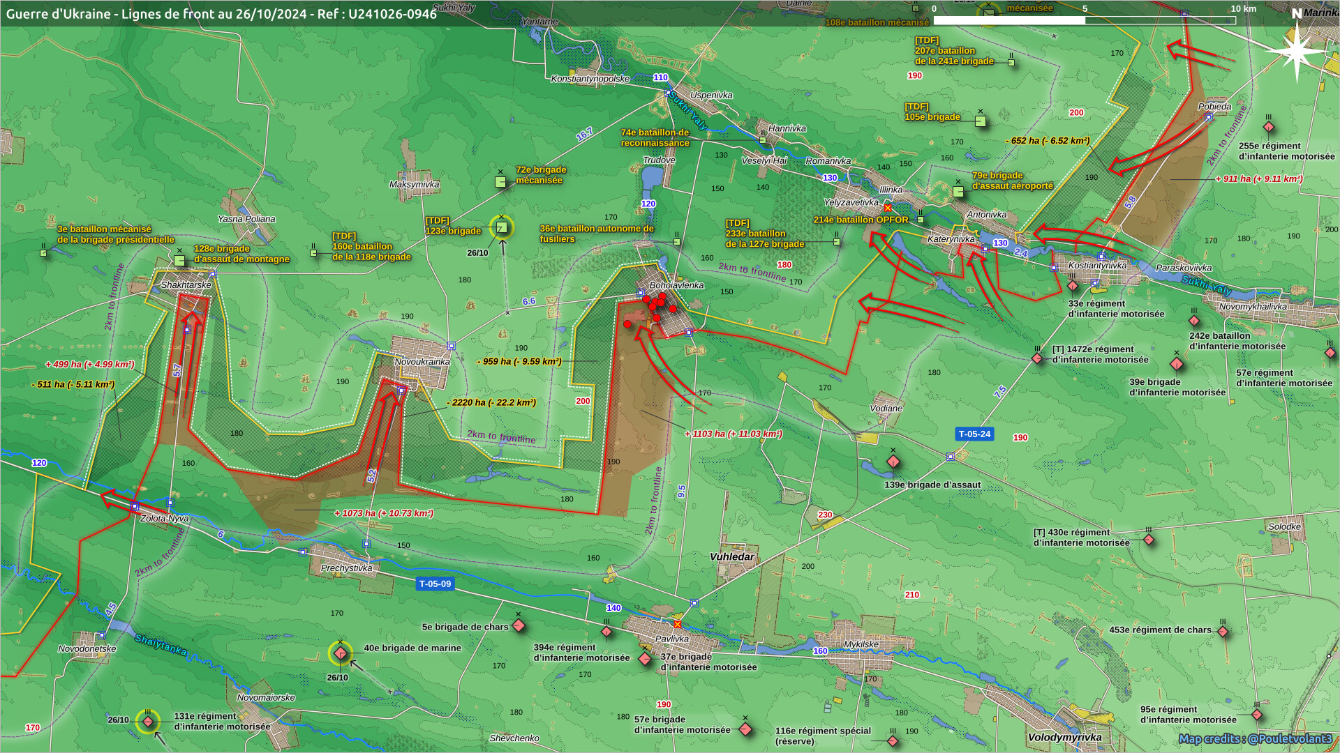Click the 128e brigade d'assaut de montagne icon
Viewport: 1340px width, 753px height.
pyautogui.click(x=179, y=260)
